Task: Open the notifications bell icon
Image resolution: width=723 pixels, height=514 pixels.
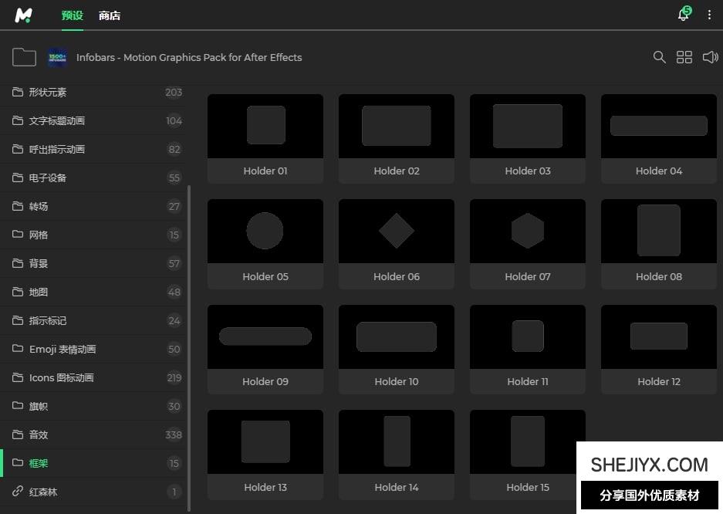Action: point(684,15)
